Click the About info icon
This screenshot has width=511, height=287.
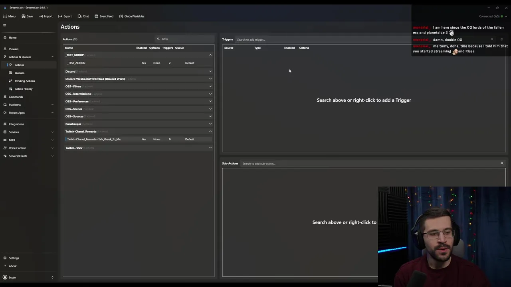click(x=5, y=266)
